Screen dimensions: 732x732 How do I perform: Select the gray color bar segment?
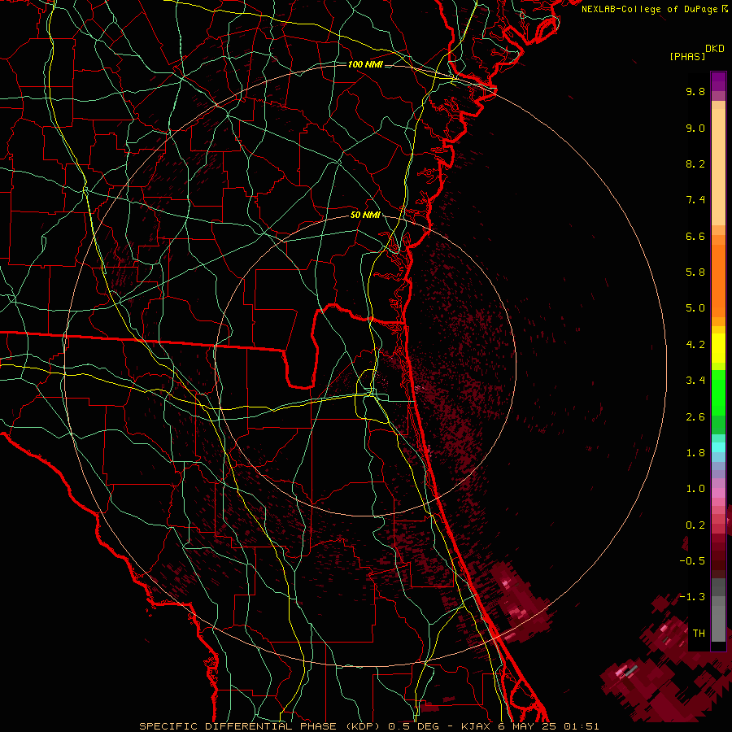click(718, 610)
